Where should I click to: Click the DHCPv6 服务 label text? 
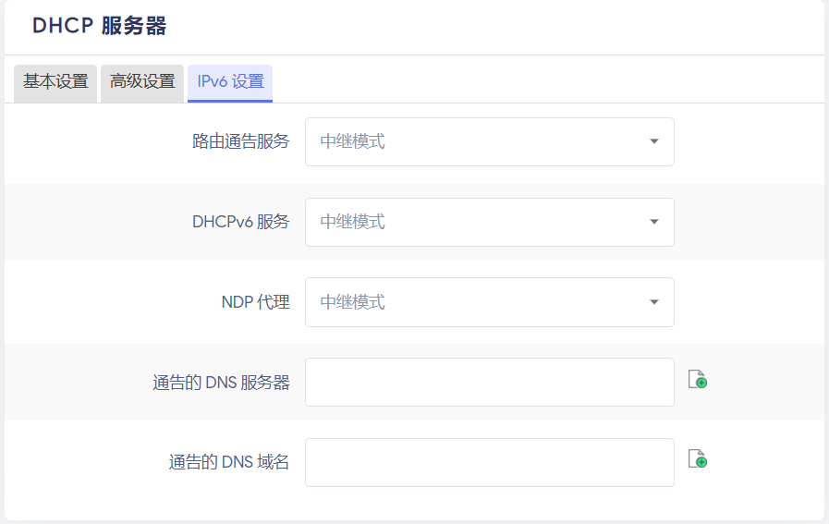click(x=240, y=222)
